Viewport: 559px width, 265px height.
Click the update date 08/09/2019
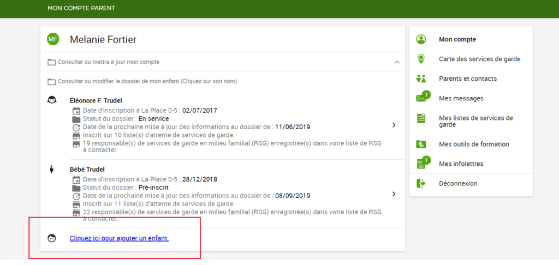(x=293, y=196)
